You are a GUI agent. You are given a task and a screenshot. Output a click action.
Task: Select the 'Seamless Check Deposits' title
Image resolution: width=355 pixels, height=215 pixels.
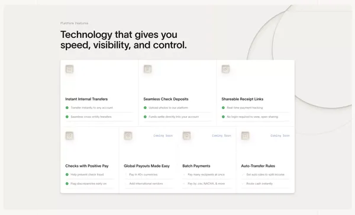[166, 99]
